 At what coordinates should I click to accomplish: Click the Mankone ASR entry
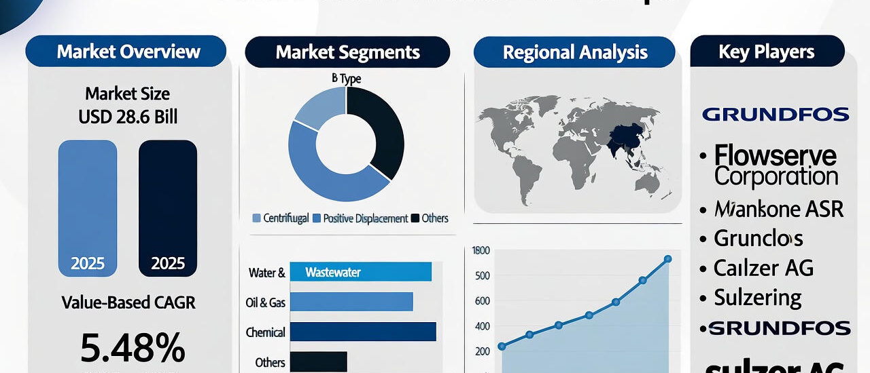[x=779, y=208]
